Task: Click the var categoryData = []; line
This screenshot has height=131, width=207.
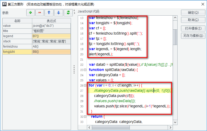Action: (x=107, y=75)
